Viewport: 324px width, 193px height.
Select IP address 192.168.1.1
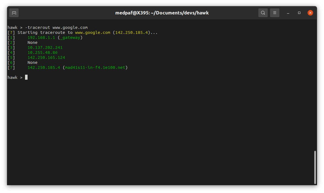[41, 37]
